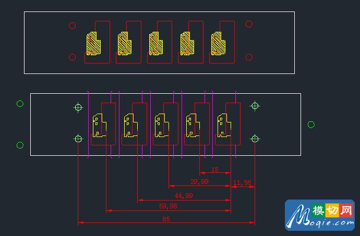
Task: Select the fifth yellow outlined part in lower strip
Action: [222, 126]
